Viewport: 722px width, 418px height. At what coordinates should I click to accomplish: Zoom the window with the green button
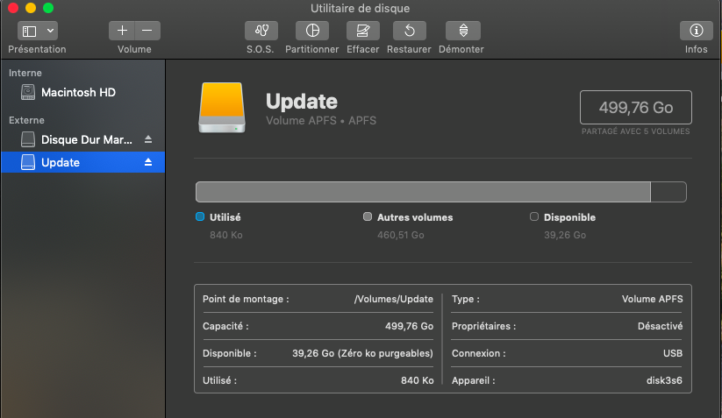(x=48, y=8)
